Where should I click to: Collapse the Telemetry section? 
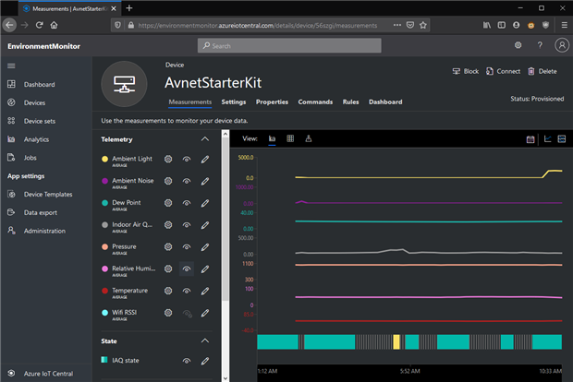[x=205, y=139]
